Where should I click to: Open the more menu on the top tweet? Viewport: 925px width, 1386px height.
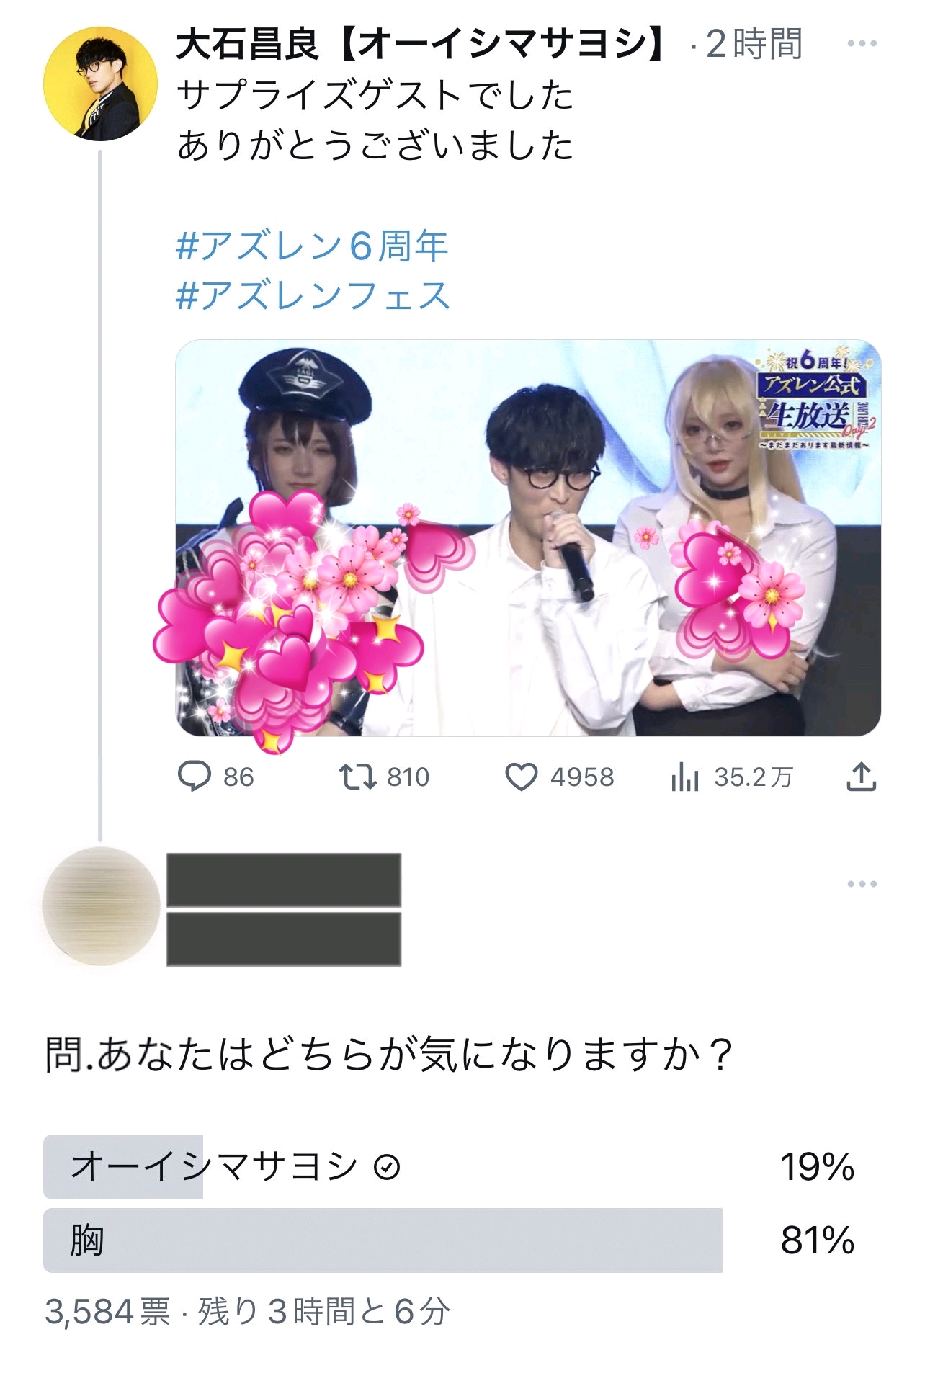click(x=862, y=44)
